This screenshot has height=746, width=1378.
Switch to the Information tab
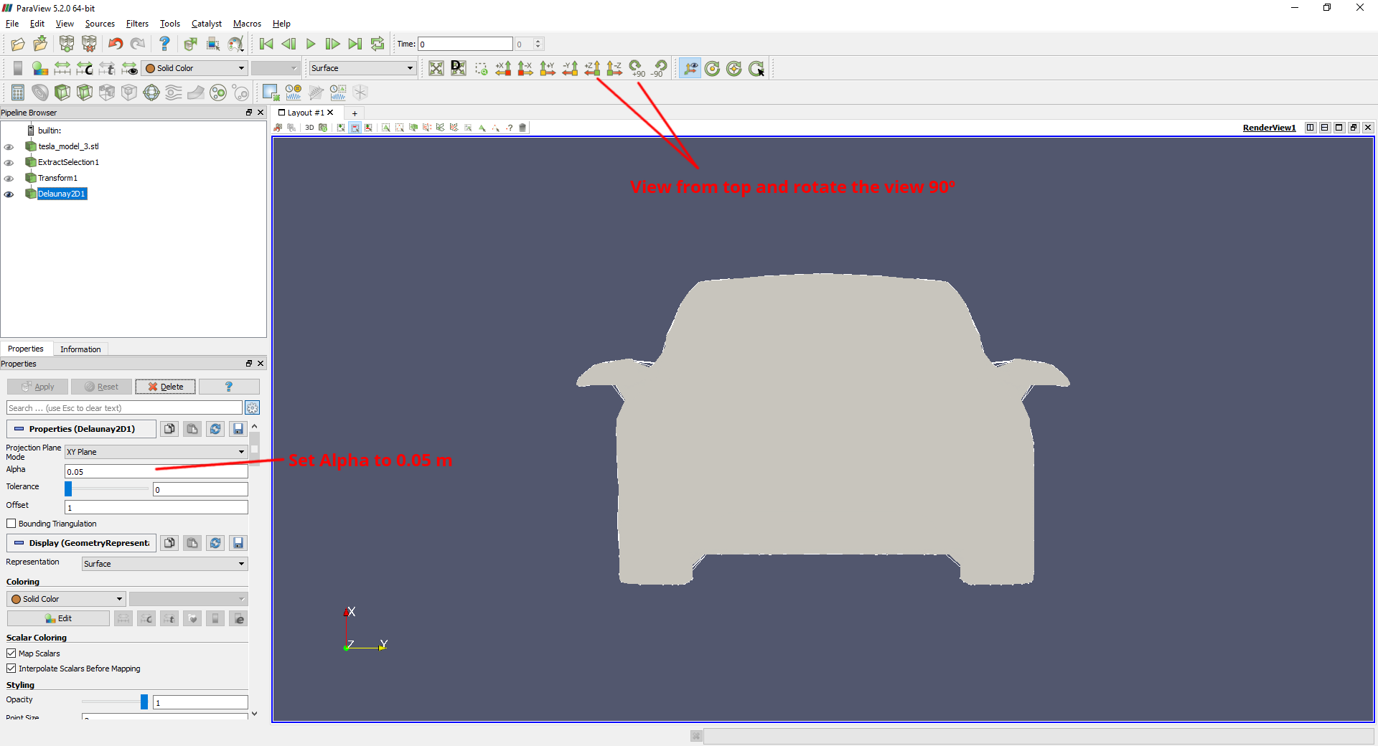[80, 349]
